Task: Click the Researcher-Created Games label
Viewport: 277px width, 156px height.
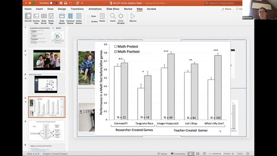Action: [134, 130]
